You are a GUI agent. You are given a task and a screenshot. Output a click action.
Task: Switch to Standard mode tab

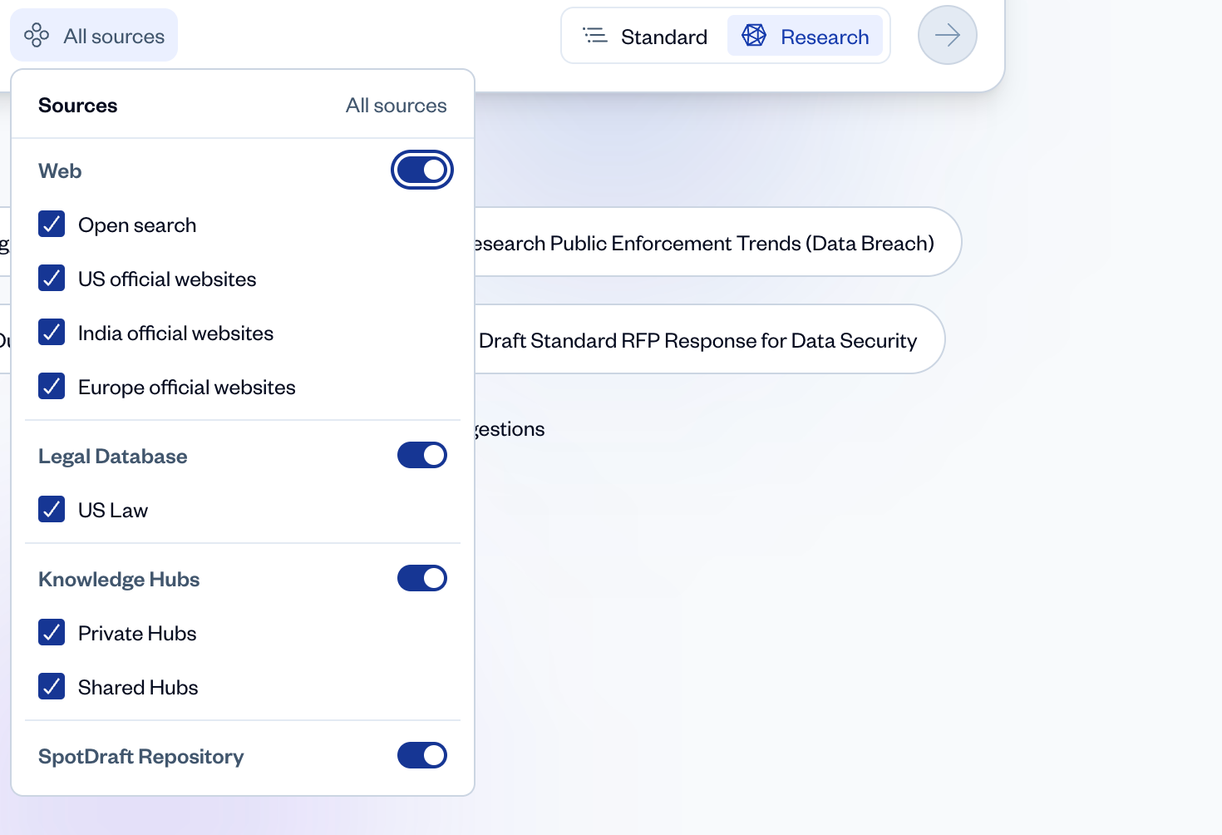(646, 37)
